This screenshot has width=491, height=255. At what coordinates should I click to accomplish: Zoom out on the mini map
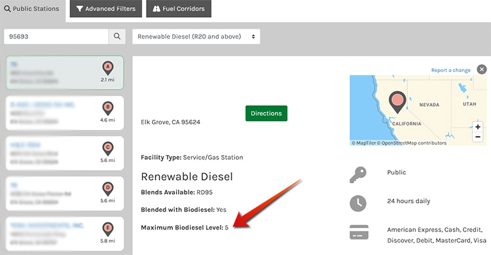(x=477, y=137)
